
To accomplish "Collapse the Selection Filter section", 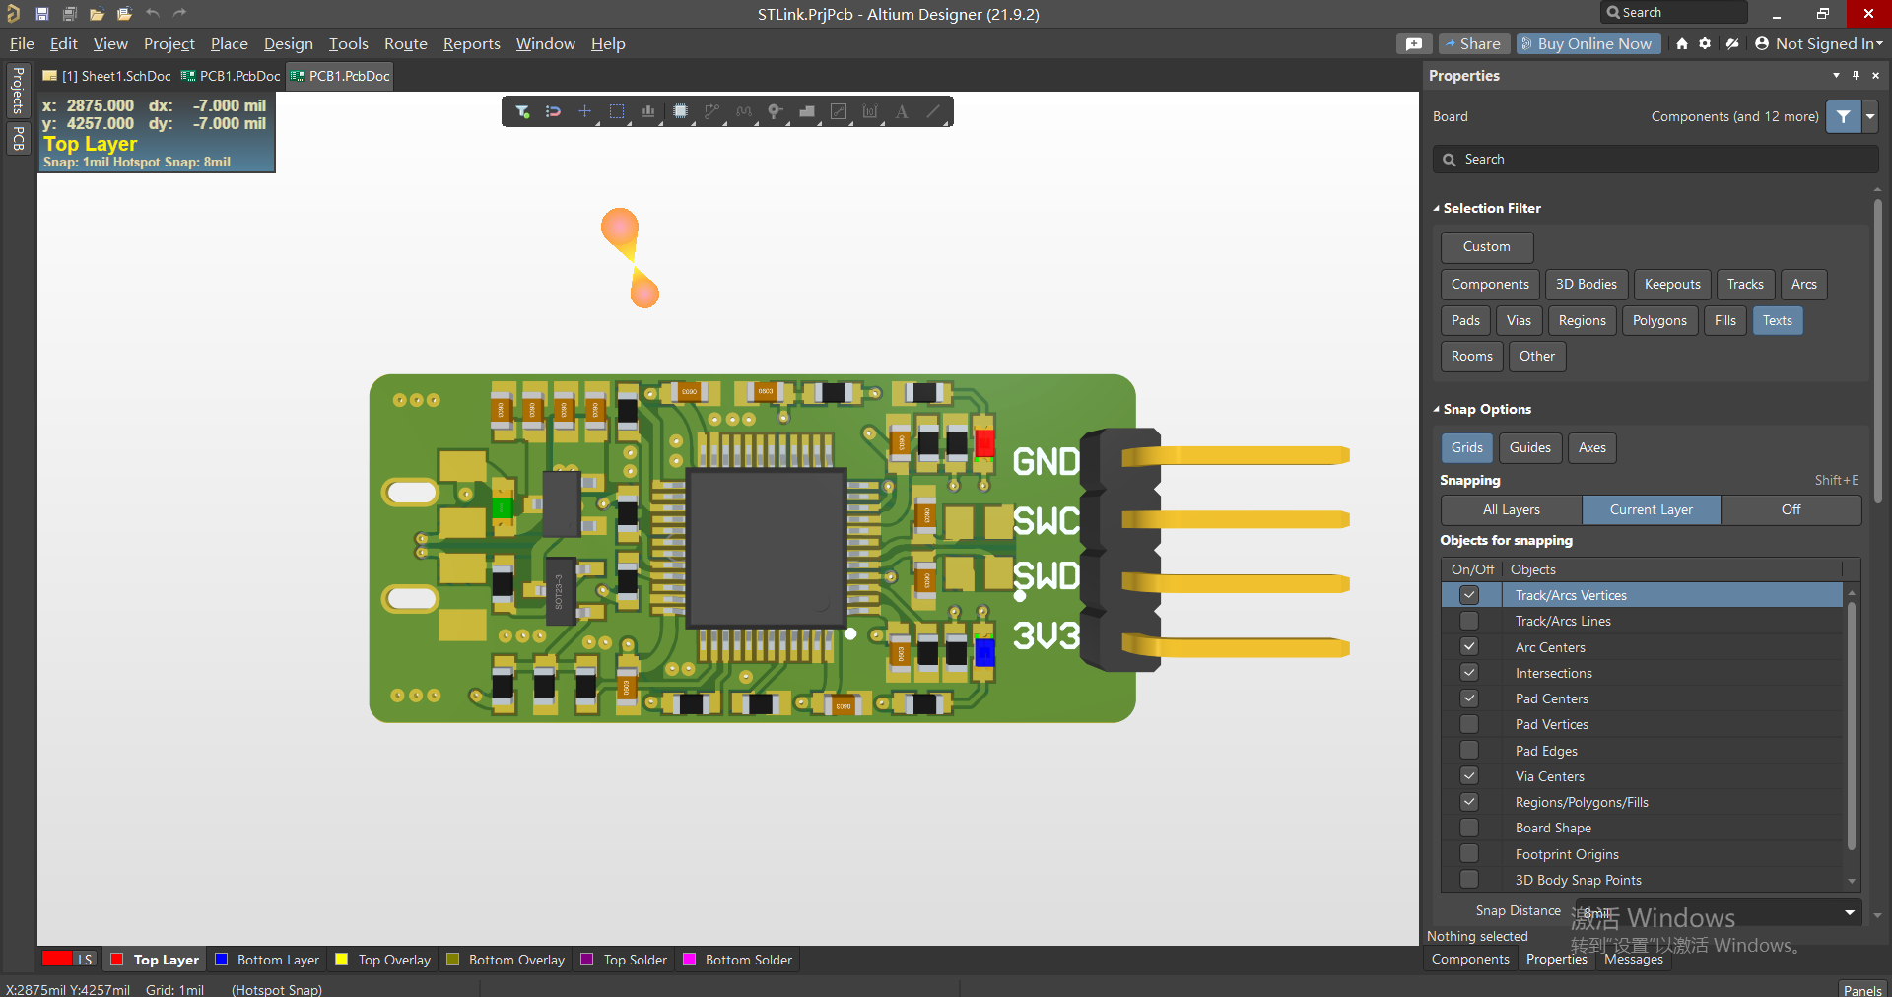I will pos(1437,209).
